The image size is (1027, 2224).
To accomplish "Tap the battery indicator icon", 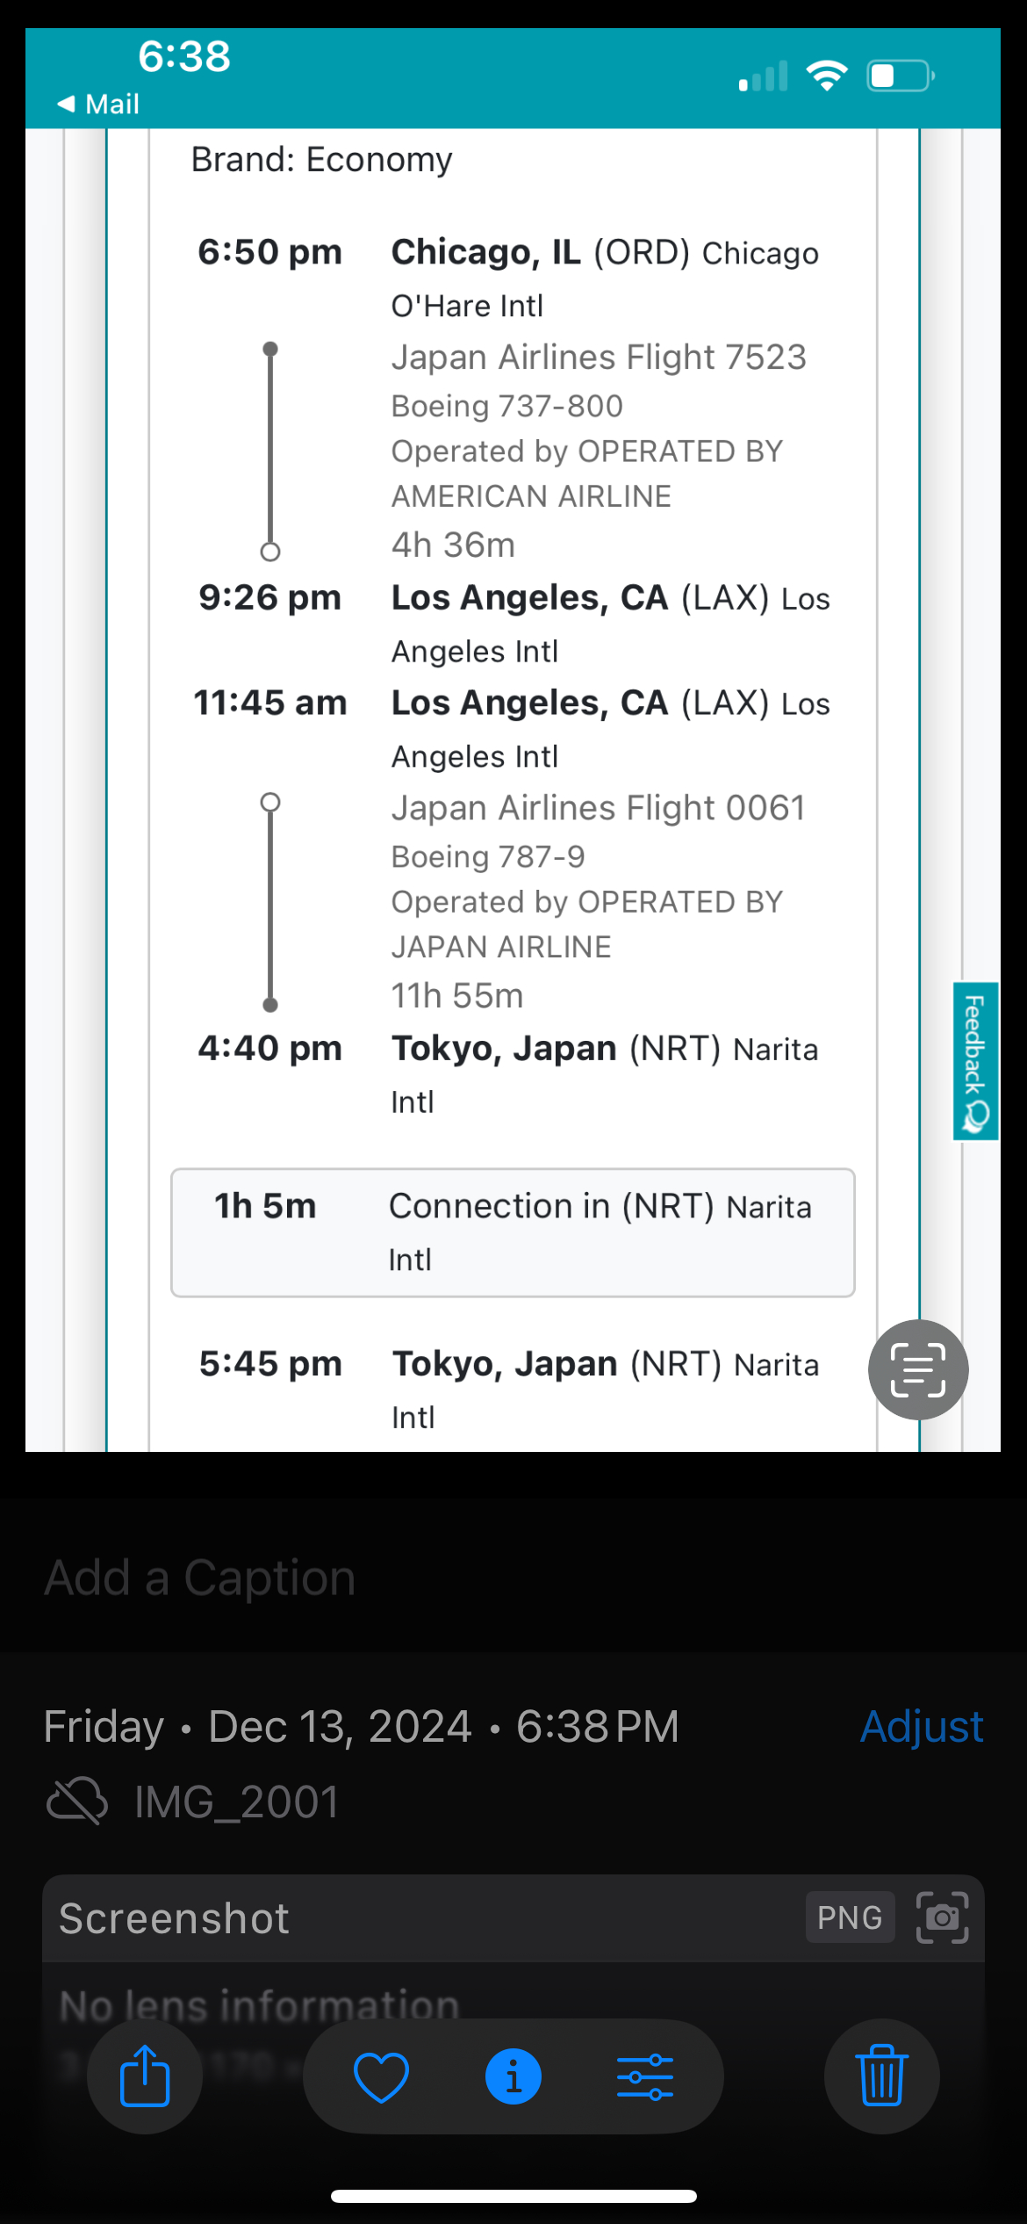I will 901,76.
